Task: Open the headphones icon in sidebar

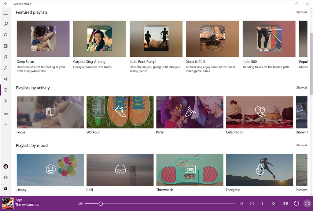Action: tap(6, 35)
